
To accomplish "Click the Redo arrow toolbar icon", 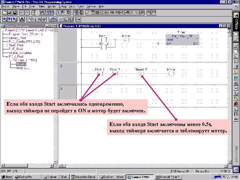I will coord(27,13).
